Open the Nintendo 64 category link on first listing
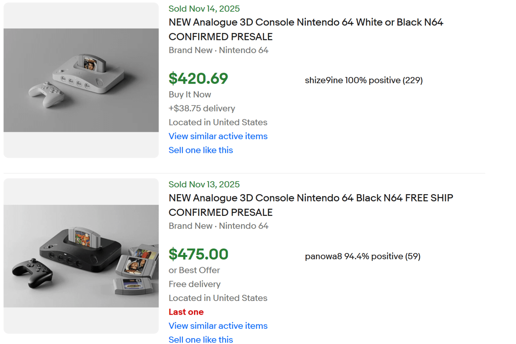Screen dimensions: 516x344 tap(244, 50)
